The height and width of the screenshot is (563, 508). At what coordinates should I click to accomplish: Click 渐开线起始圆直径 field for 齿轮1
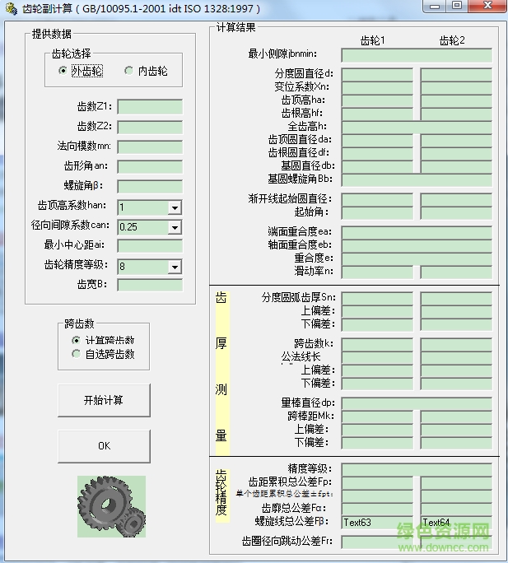pyautogui.click(x=377, y=199)
